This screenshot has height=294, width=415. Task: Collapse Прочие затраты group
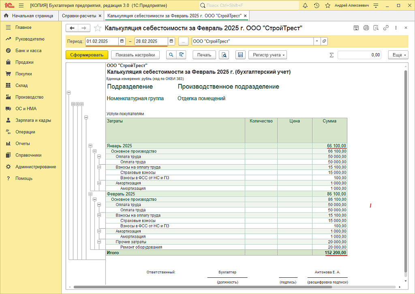[x=99, y=242]
